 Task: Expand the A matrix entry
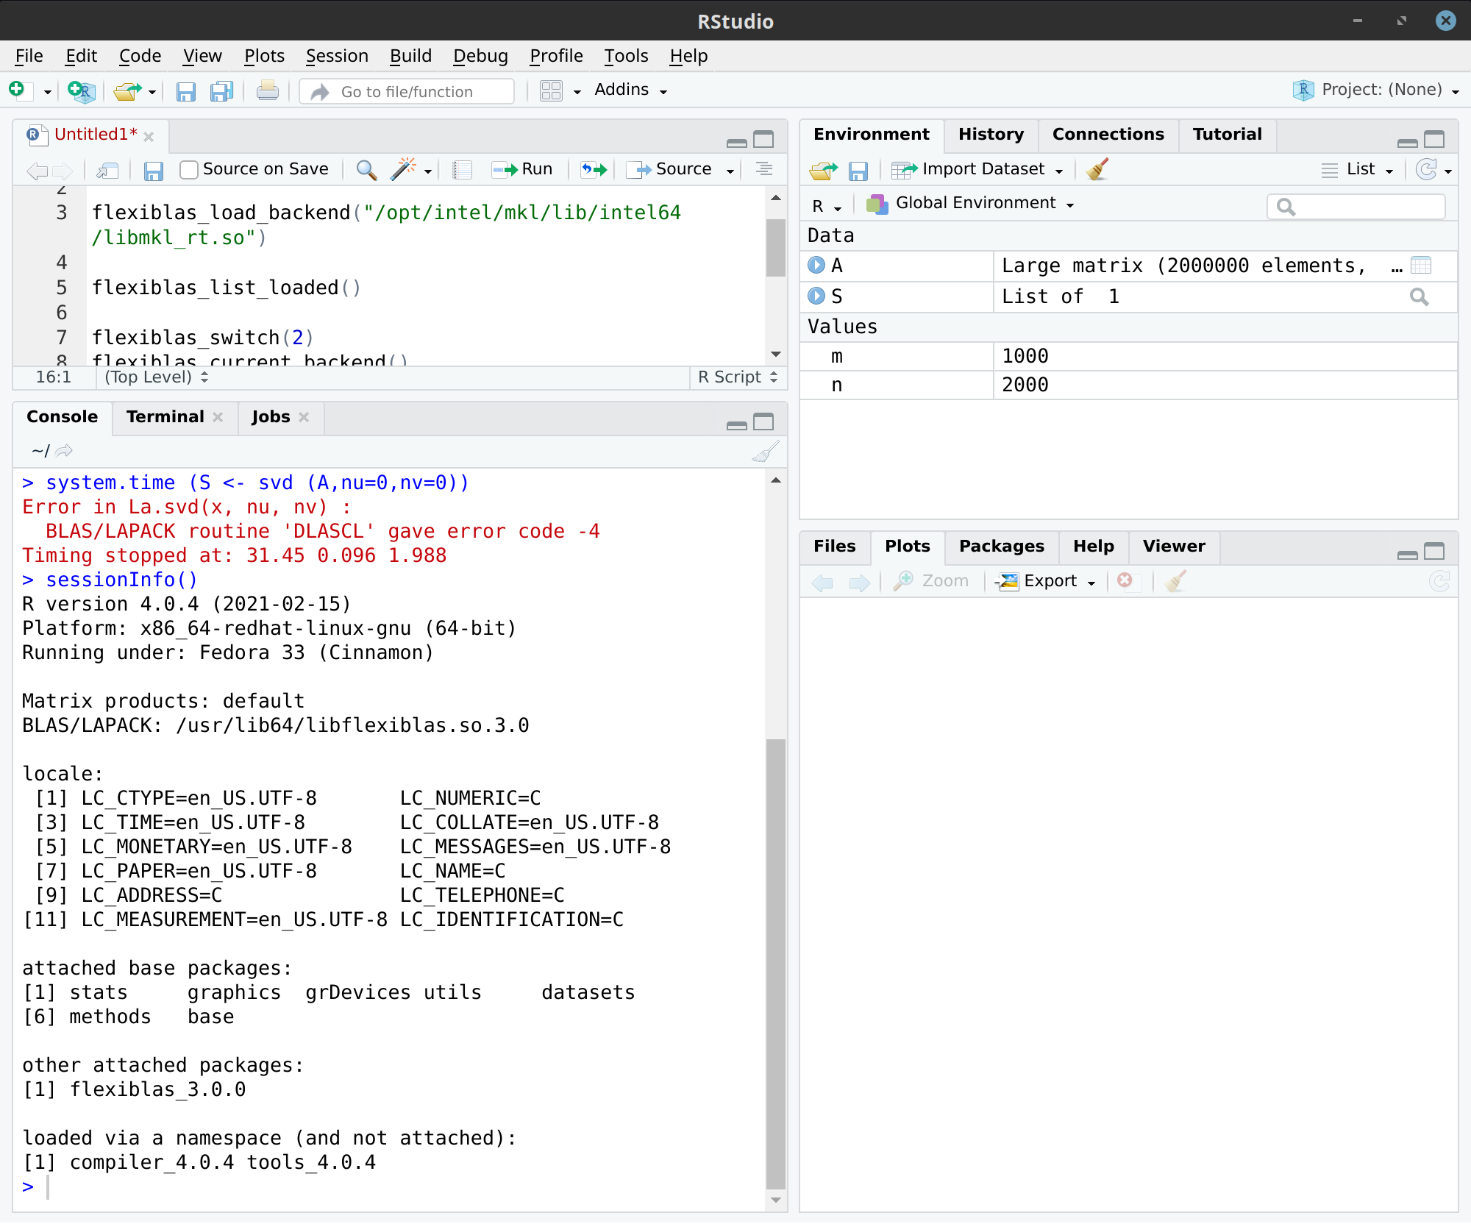tap(816, 266)
